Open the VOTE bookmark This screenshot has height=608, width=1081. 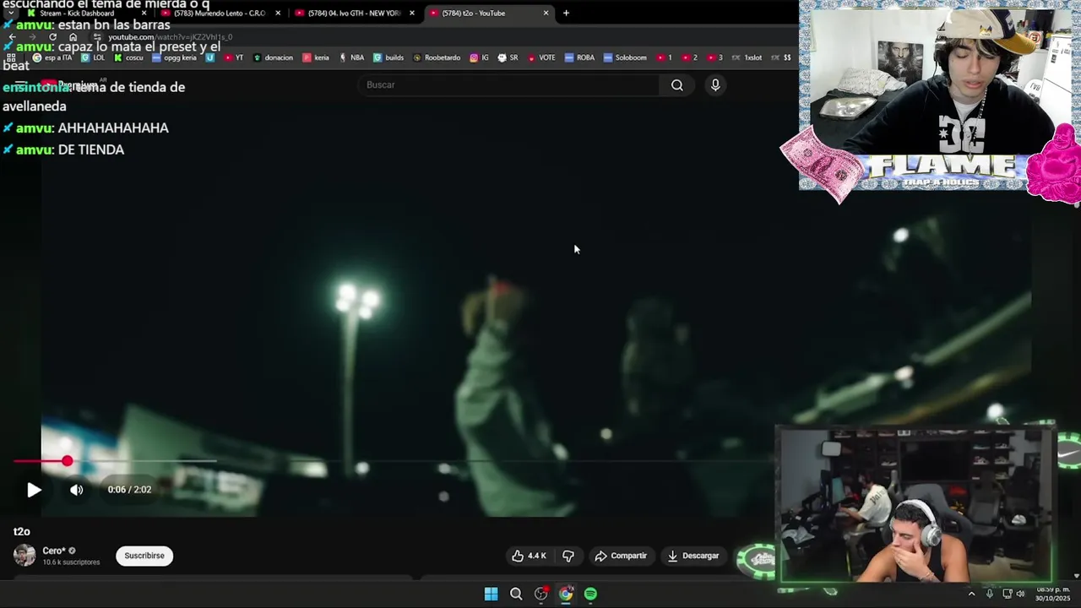pyautogui.click(x=541, y=57)
